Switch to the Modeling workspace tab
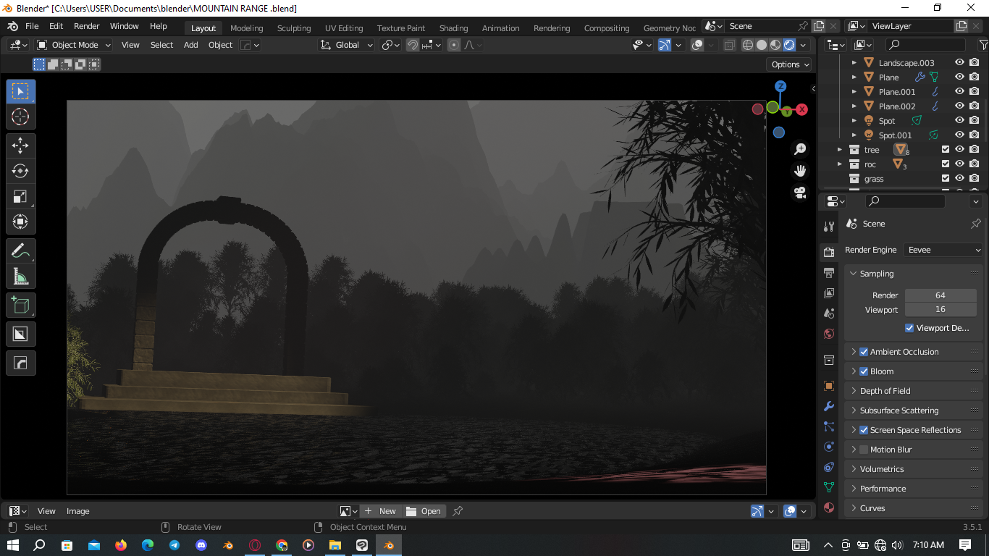989x556 pixels. [x=246, y=28]
